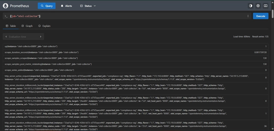274x131 pixels.
Task: Click the value 0.001739728
Action: point(260,52)
